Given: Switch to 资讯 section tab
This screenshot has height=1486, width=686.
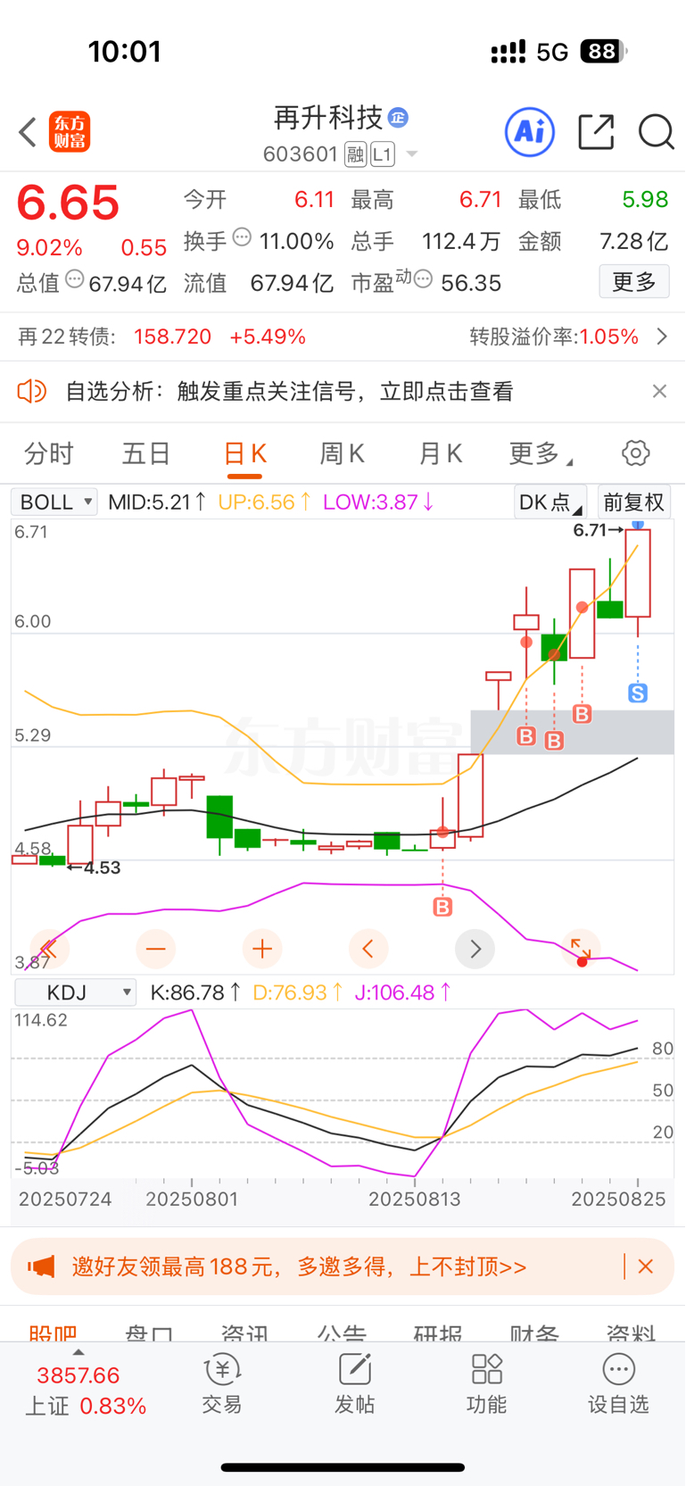Looking at the screenshot, I should (x=245, y=1332).
